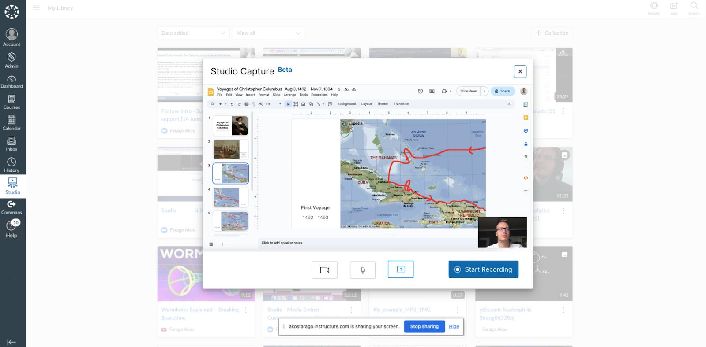Click the Record icon in the header
Image resolution: width=706 pixels, height=347 pixels.
654,8
